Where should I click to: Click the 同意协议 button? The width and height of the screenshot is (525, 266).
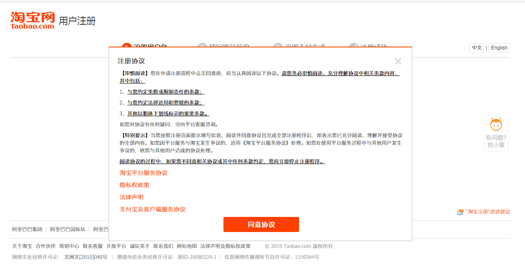coord(261,224)
